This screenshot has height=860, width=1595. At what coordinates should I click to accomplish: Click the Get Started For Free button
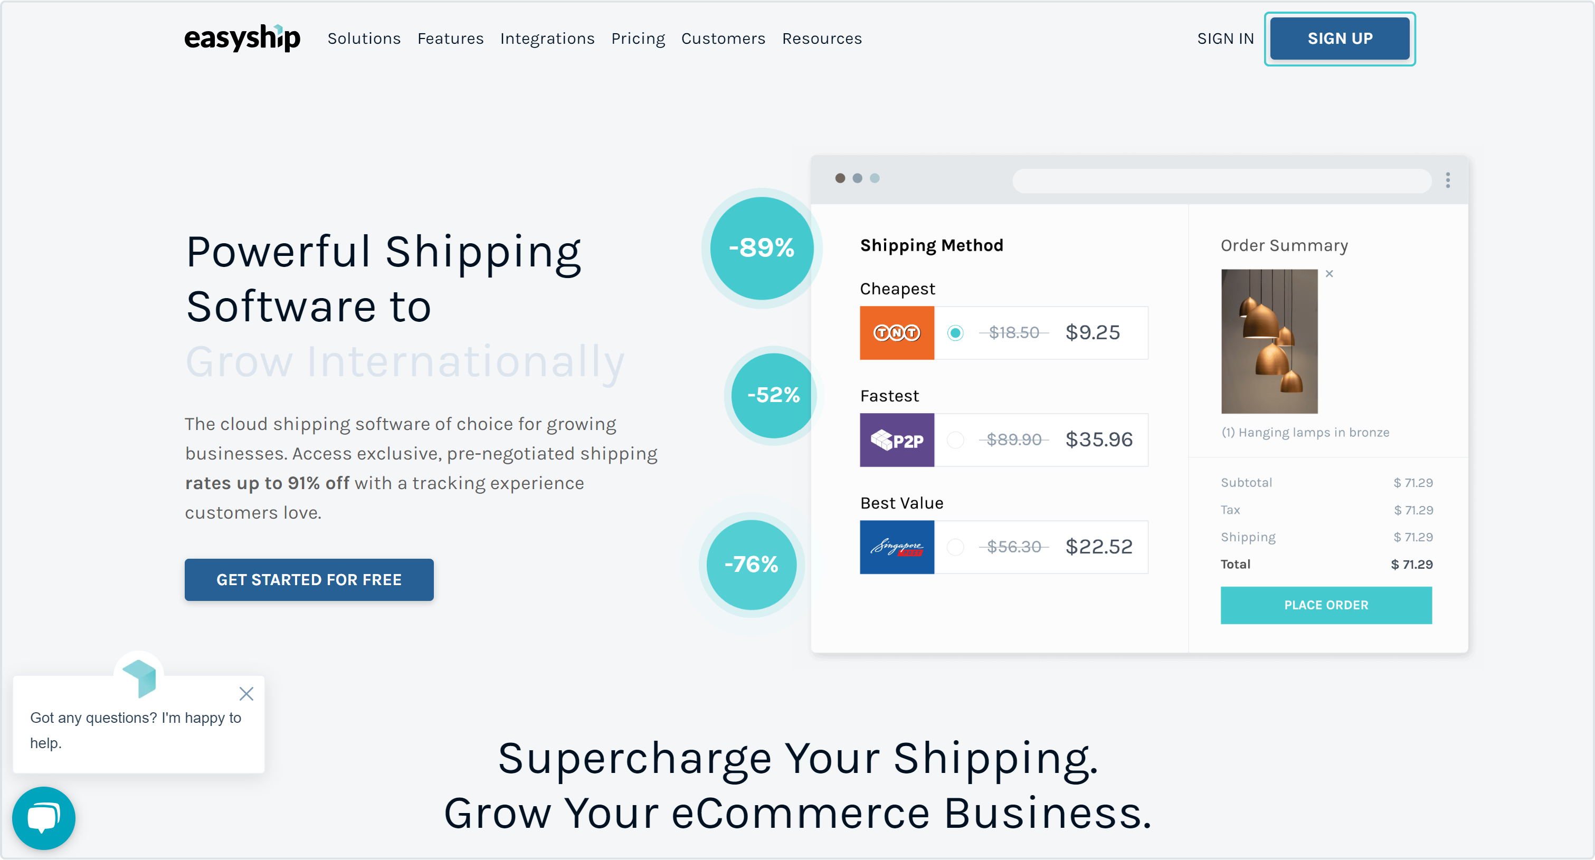[309, 579]
